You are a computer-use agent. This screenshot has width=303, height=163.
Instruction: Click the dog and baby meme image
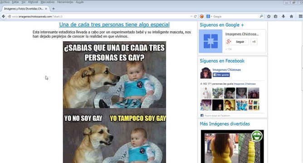click(x=114, y=102)
